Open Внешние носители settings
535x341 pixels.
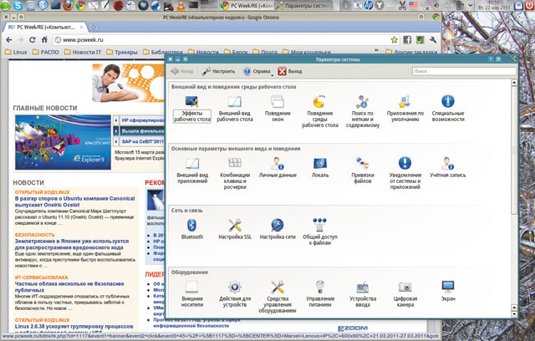click(x=192, y=294)
